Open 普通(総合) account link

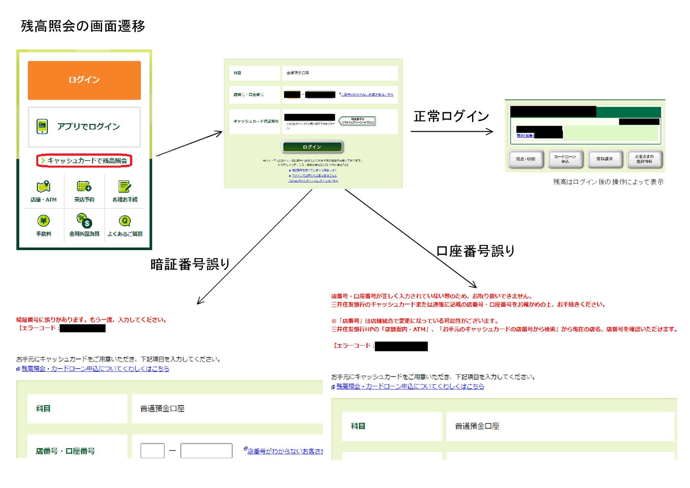[x=525, y=136]
